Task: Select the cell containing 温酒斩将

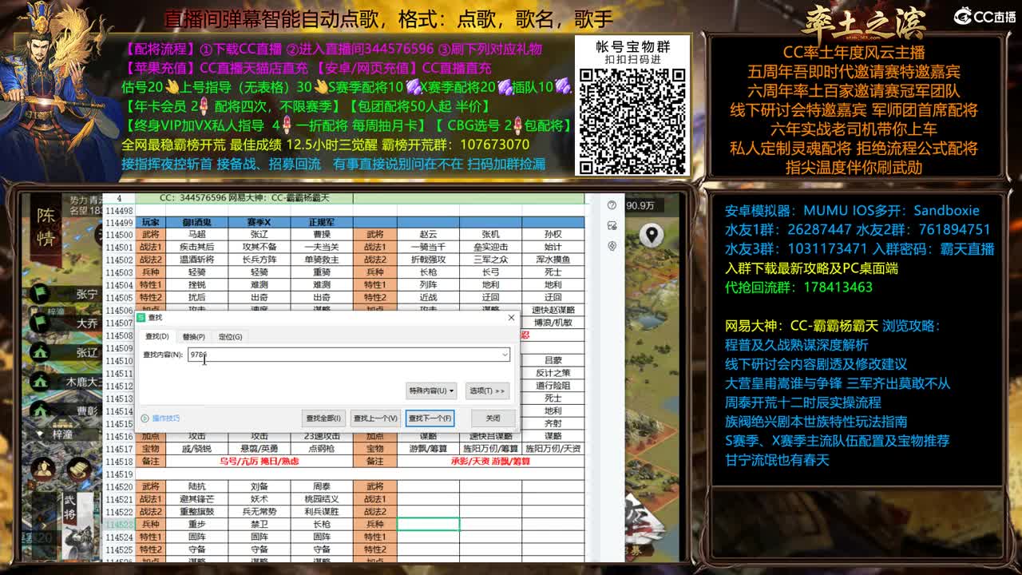Action: [x=196, y=260]
